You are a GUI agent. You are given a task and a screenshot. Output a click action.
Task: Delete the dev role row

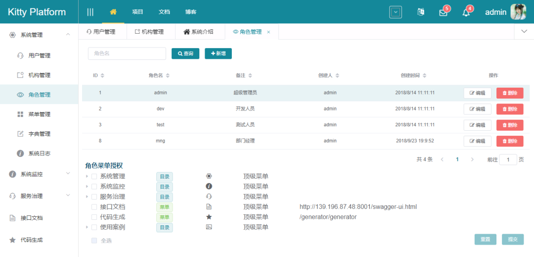[510, 109]
